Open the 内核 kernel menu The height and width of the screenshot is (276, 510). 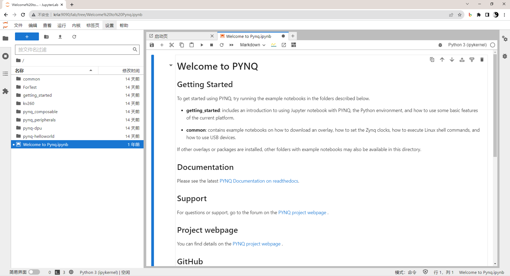pyautogui.click(x=76, y=25)
